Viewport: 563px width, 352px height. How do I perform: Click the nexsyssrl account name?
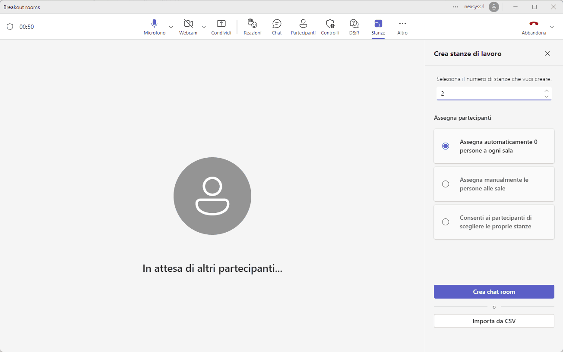(x=474, y=7)
